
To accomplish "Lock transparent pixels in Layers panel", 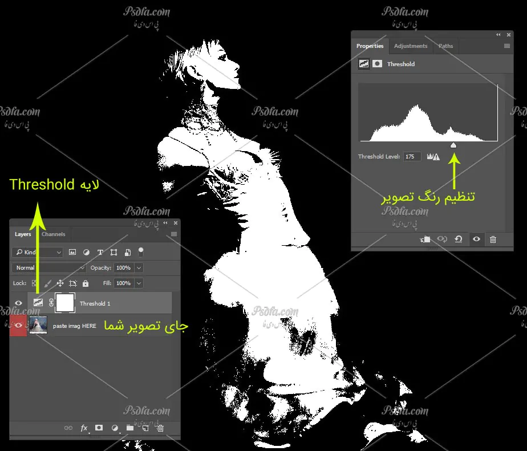I will click(x=34, y=283).
